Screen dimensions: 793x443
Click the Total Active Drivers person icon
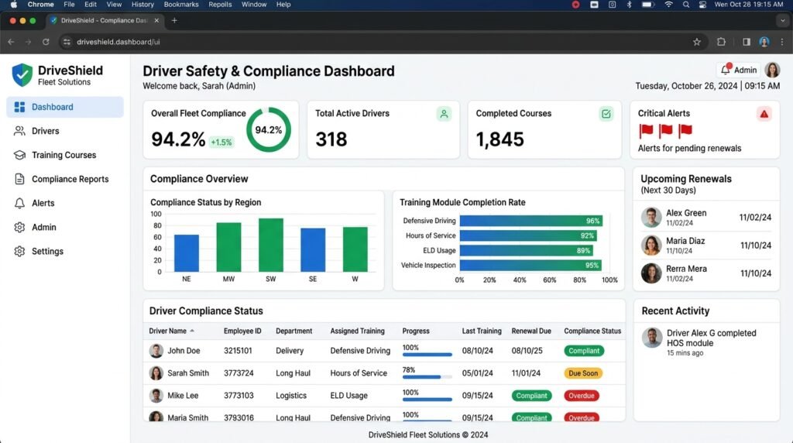(444, 114)
